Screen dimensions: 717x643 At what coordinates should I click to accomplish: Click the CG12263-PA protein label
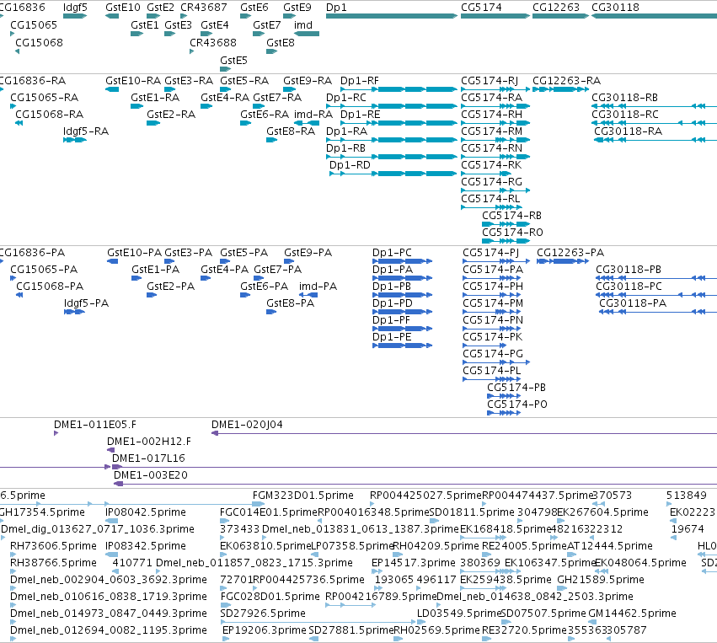tap(570, 253)
